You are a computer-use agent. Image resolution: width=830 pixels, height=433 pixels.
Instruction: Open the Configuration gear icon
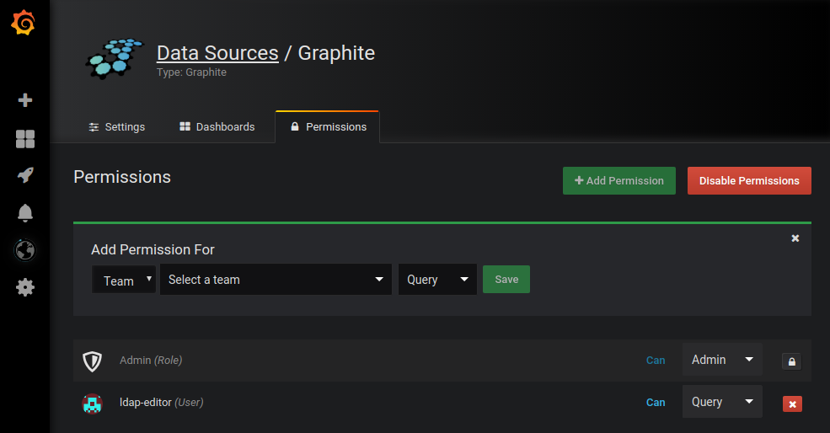[x=25, y=287]
